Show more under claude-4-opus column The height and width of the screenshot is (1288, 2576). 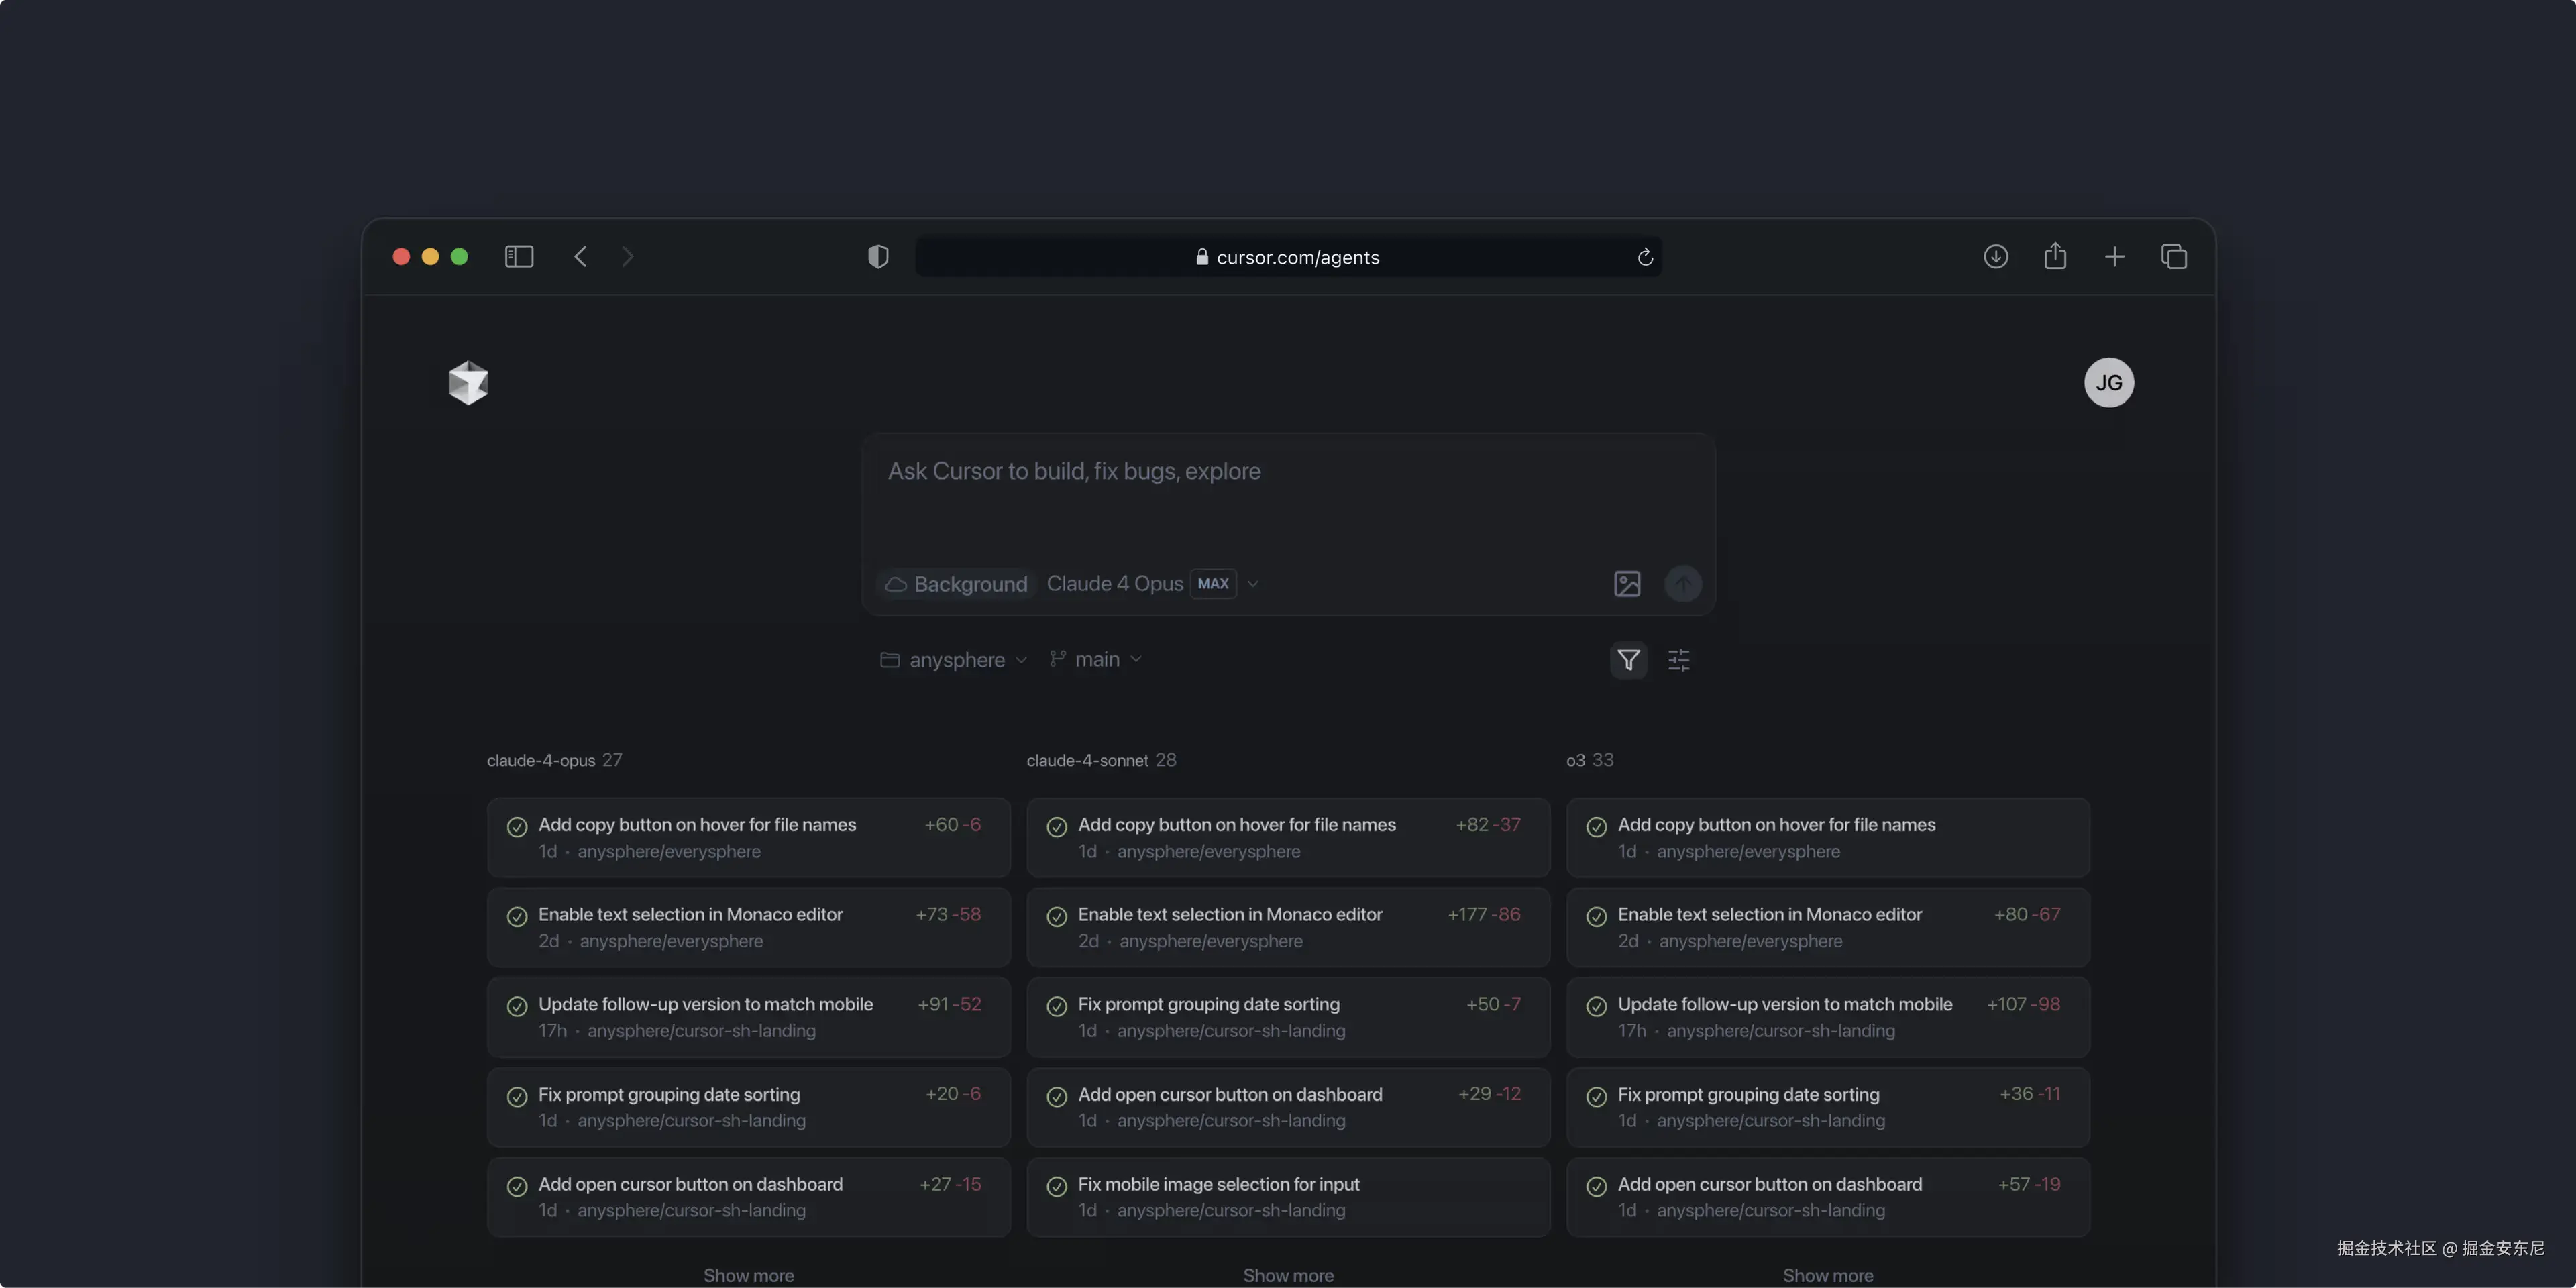click(x=748, y=1275)
